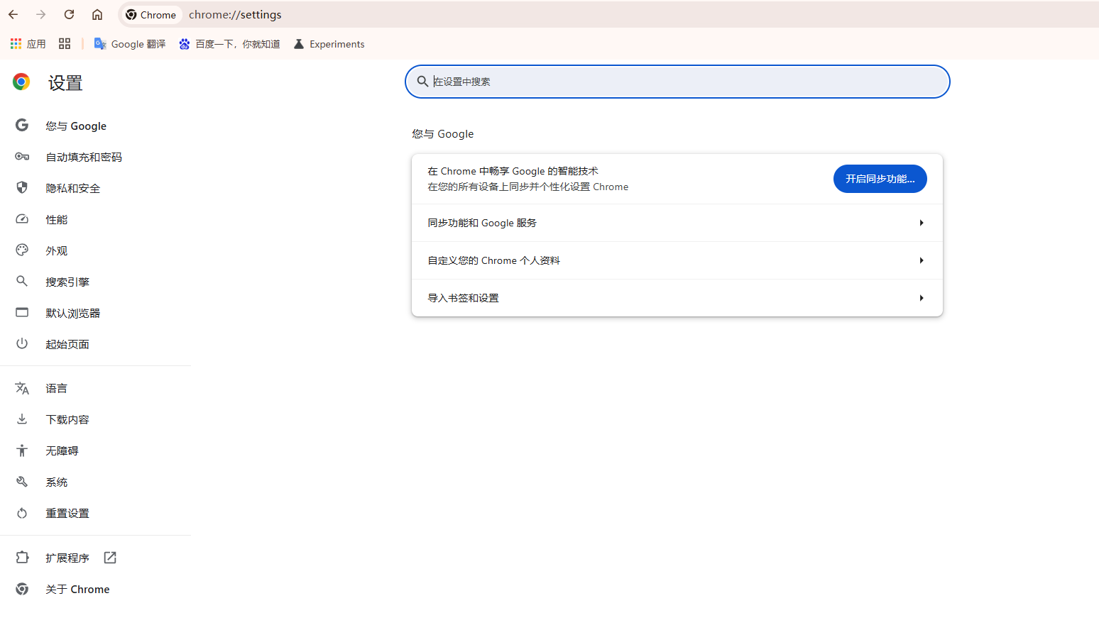
Task: Click the puzzle icon for 扩展程序
Action: point(22,558)
